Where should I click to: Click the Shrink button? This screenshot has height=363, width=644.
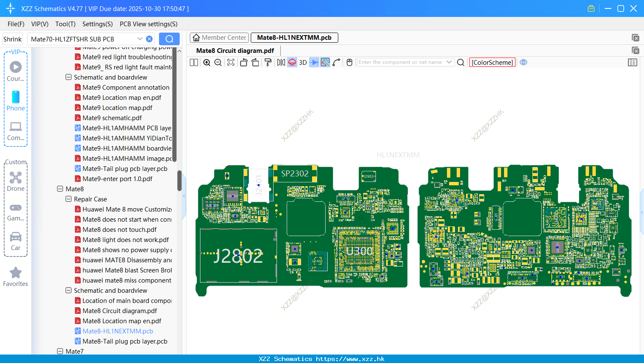click(12, 39)
